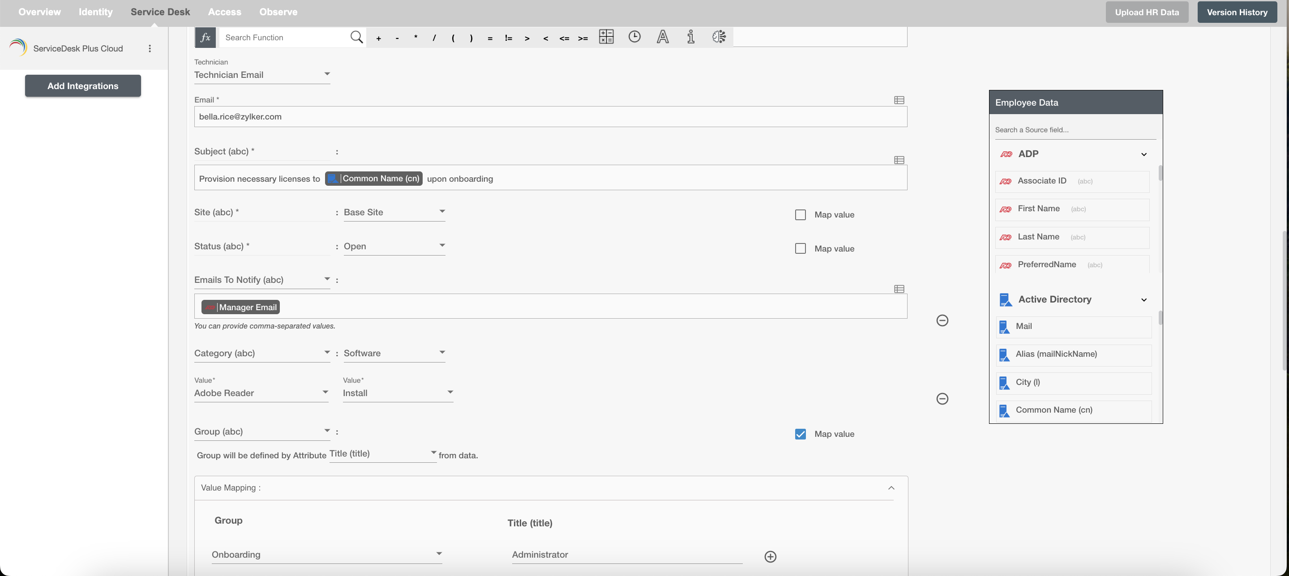This screenshot has width=1289, height=576.
Task: Insert the less-than operator
Action: 545,38
